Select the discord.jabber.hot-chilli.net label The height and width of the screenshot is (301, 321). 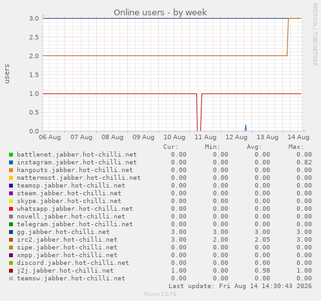click(x=73, y=263)
